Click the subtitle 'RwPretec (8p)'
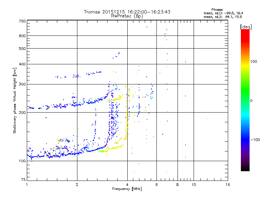This screenshot has width=268, height=201. (x=127, y=16)
